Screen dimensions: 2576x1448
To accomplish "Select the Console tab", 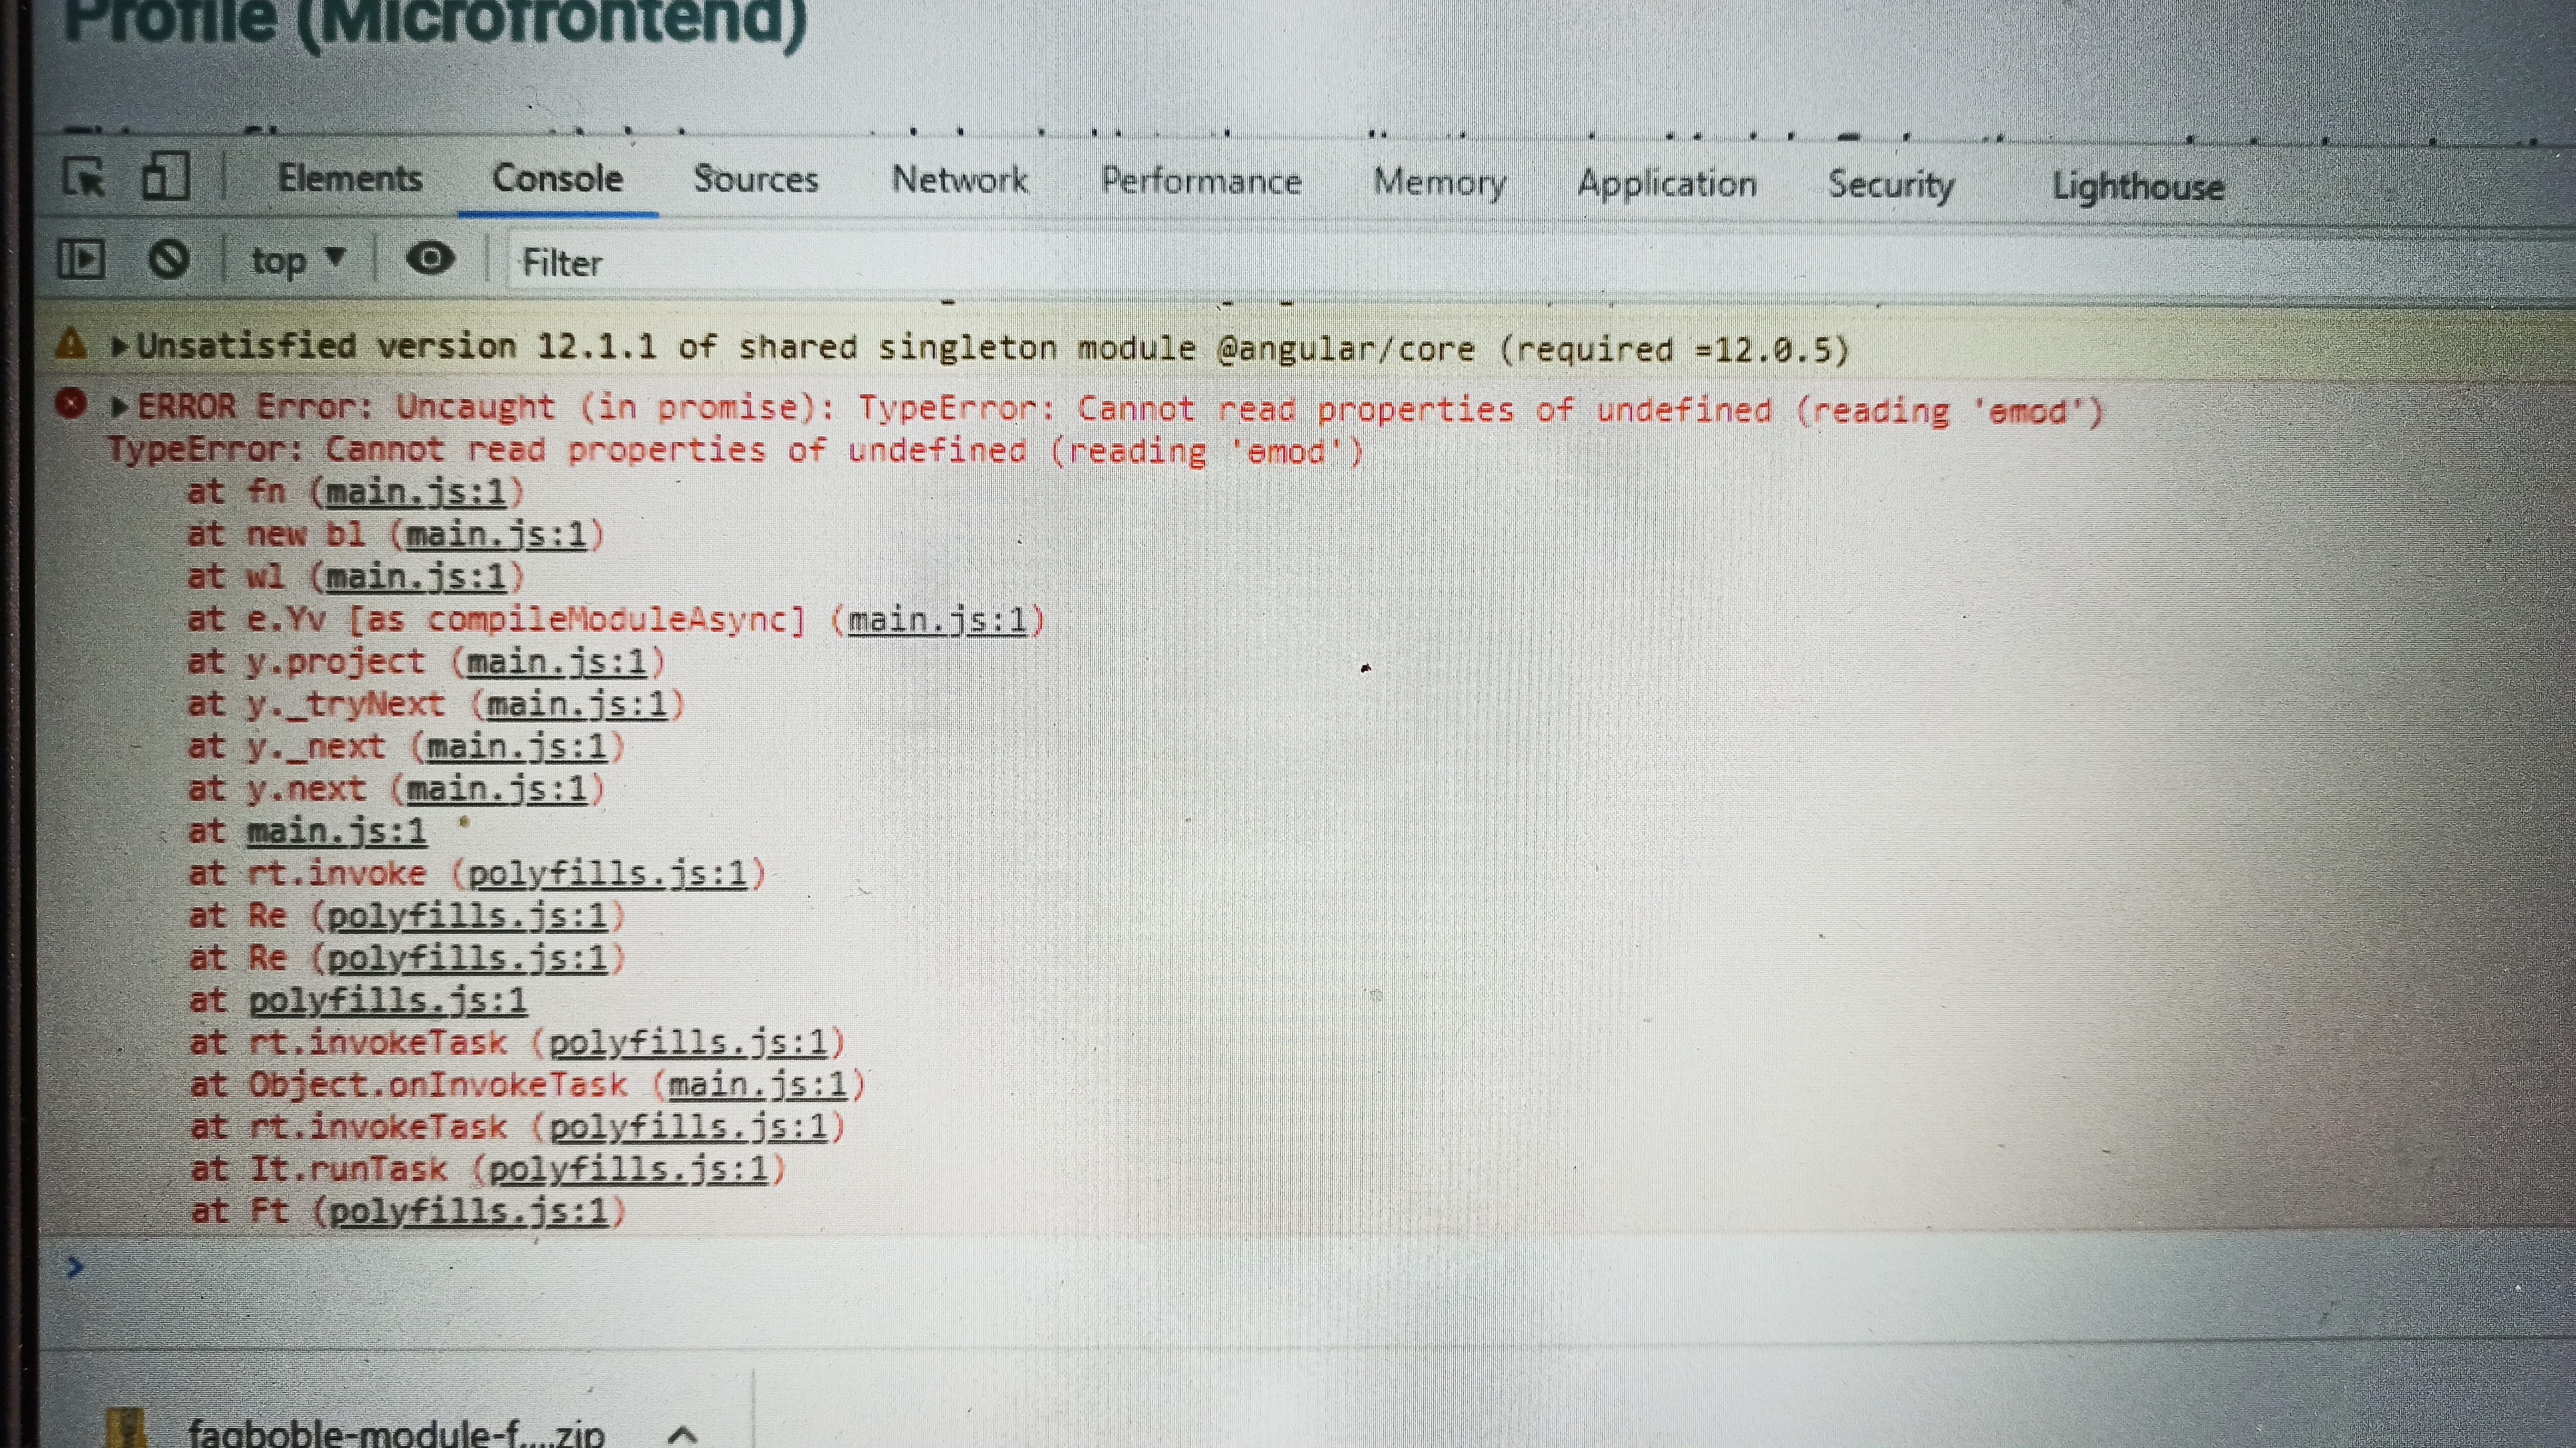I will coord(557,179).
